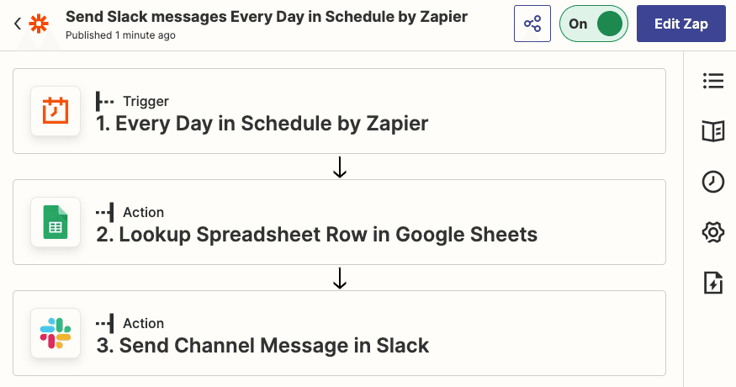Click the Trigger label on step one
Viewport: 736px width, 387px height.
pos(146,101)
